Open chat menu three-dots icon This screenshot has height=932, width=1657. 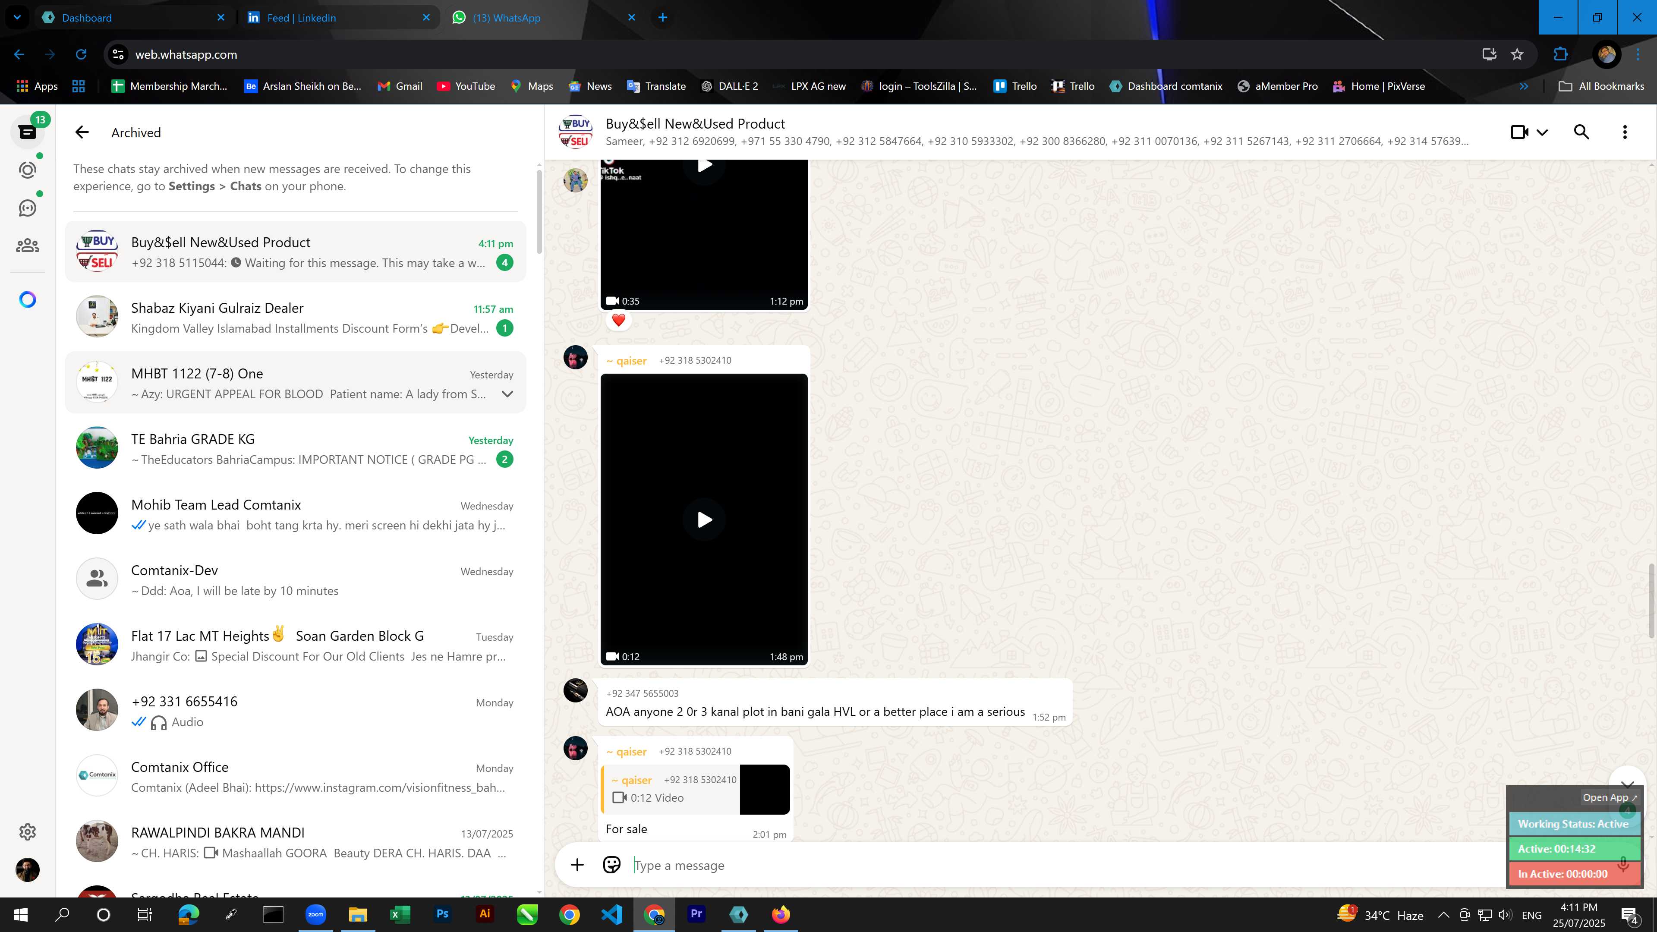(1625, 132)
